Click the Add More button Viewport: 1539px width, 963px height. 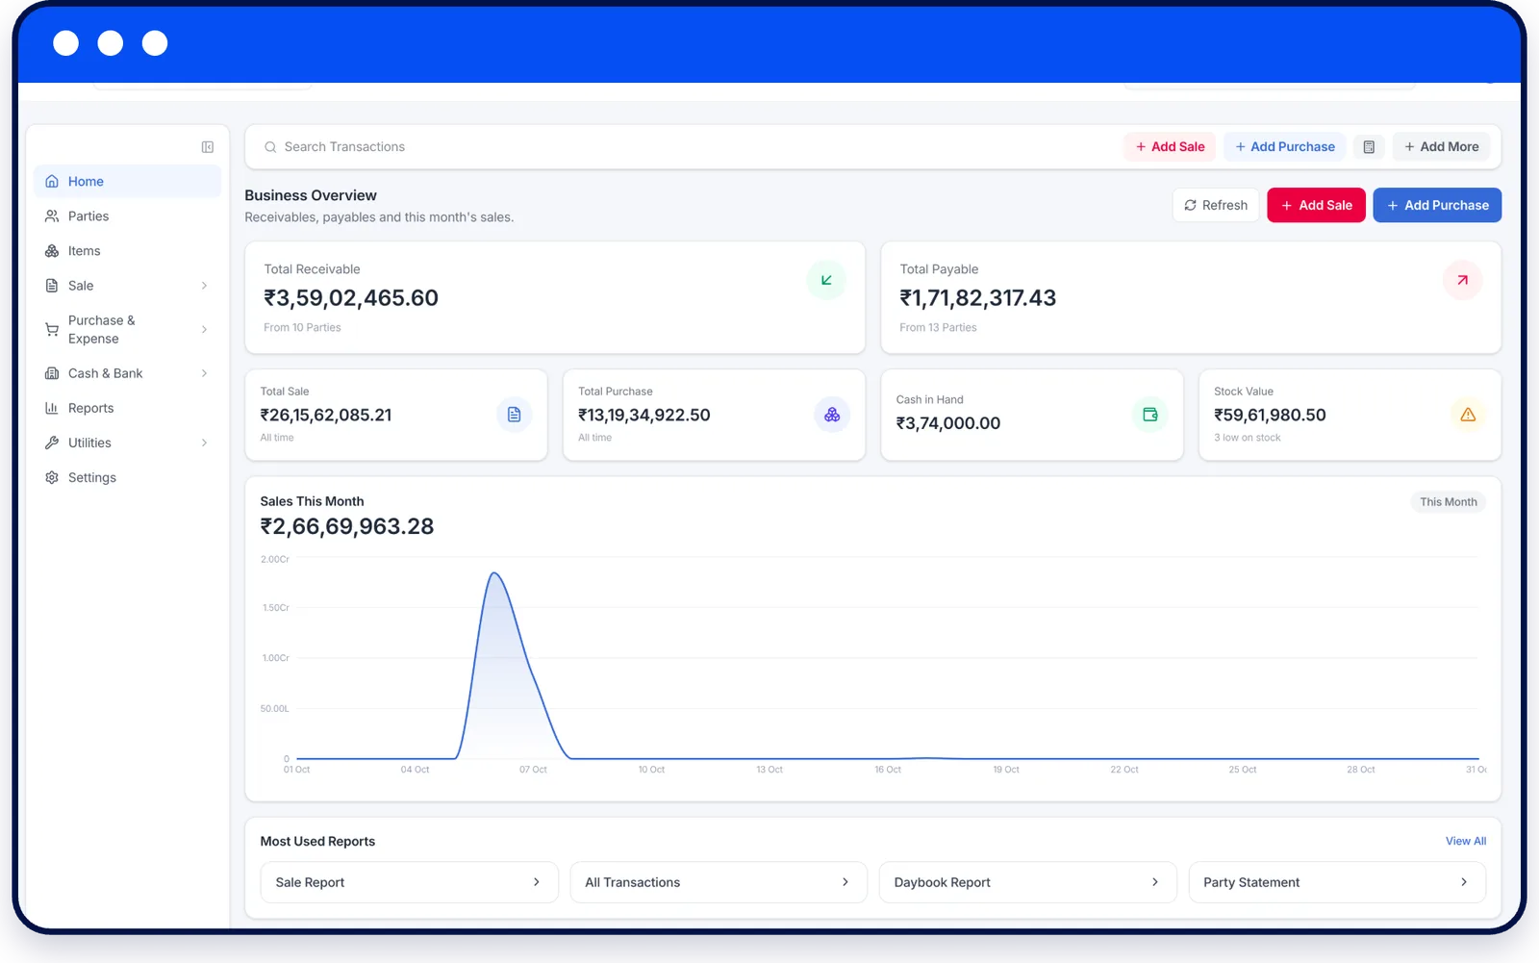pyautogui.click(x=1441, y=147)
